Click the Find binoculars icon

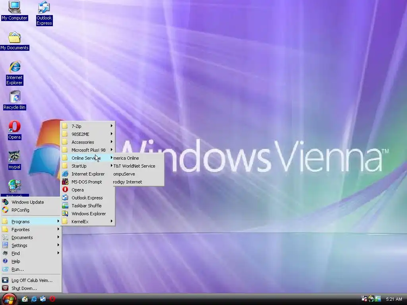pyautogui.click(x=5, y=253)
